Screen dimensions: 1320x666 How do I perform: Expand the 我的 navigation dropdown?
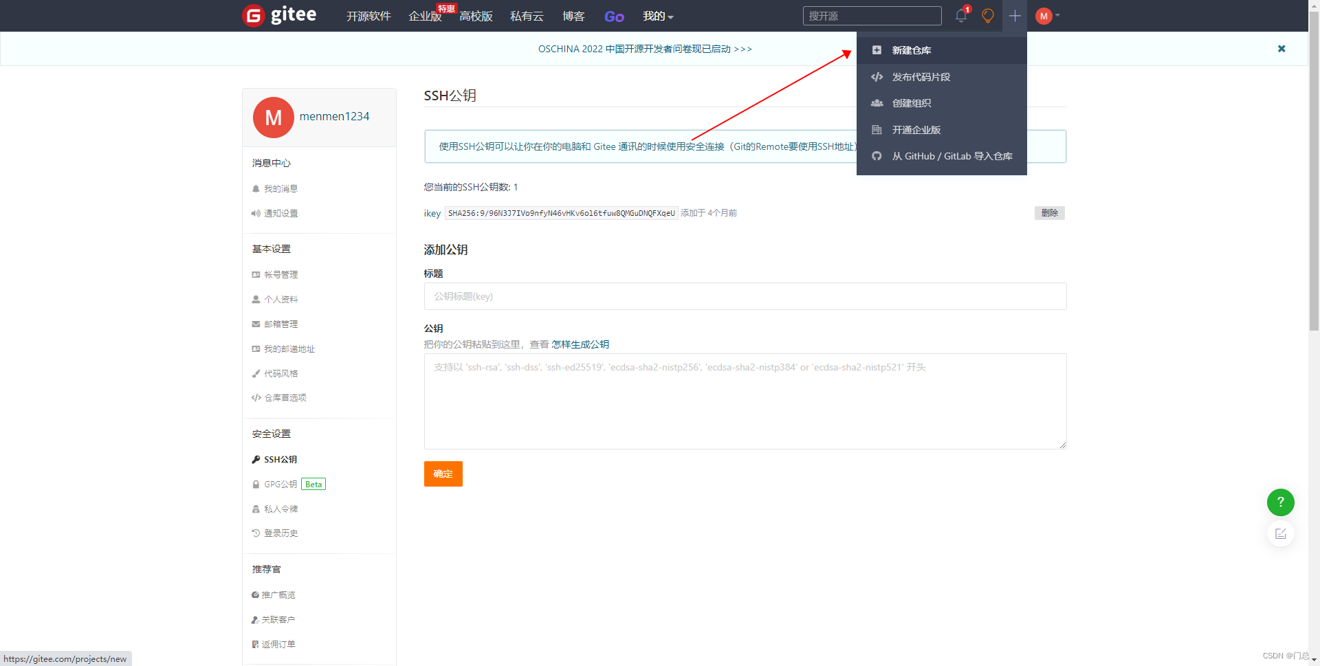pyautogui.click(x=657, y=16)
